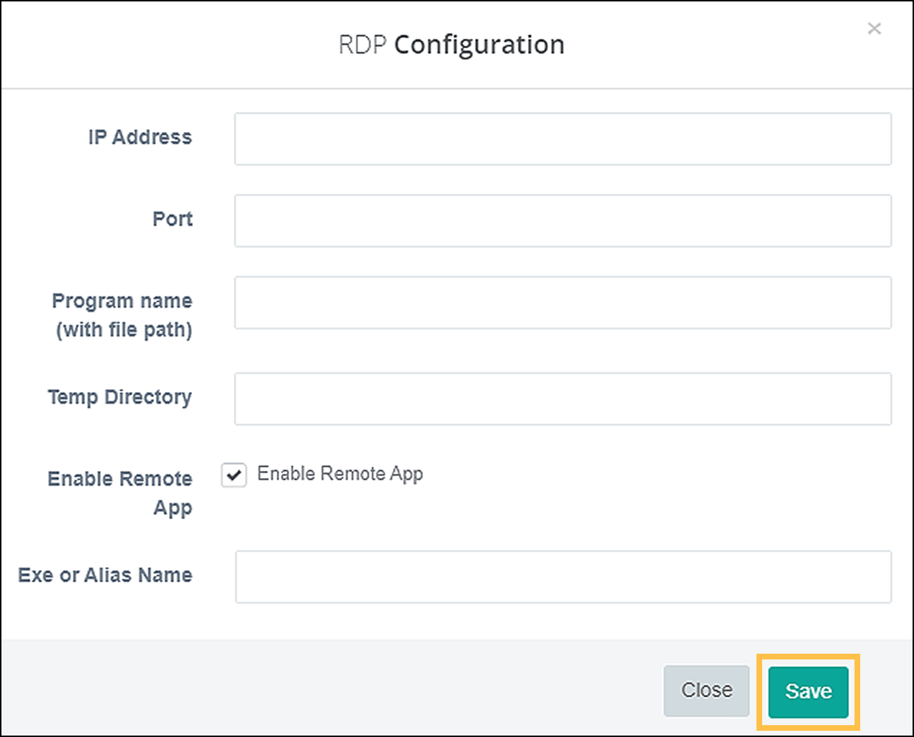The image size is (914, 737).
Task: Click the Program name file path field
Action: click(562, 303)
